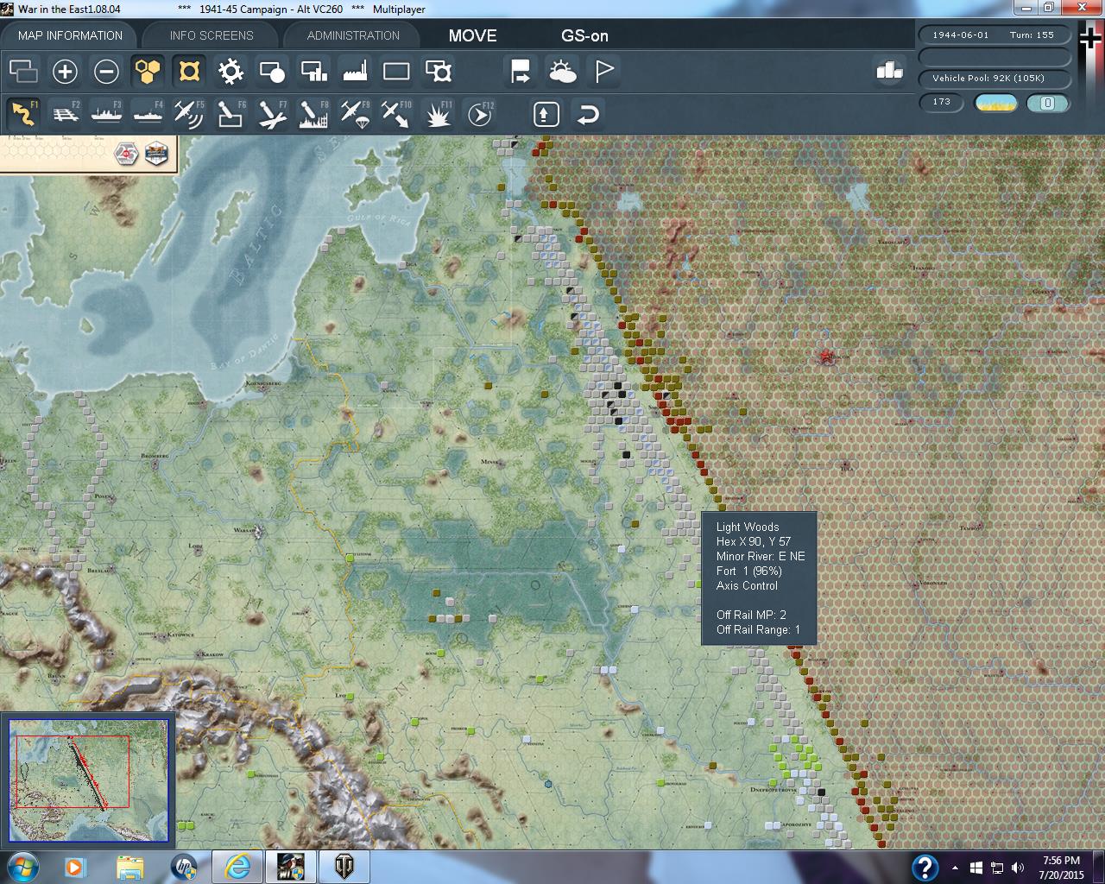
Task: Select the F11 explosion mode icon
Action: (438, 114)
